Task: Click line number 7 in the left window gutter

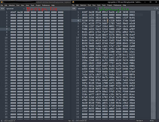Action: point(7,29)
